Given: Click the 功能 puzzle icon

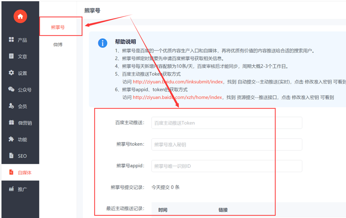Looking at the screenshot, I should [11, 139].
